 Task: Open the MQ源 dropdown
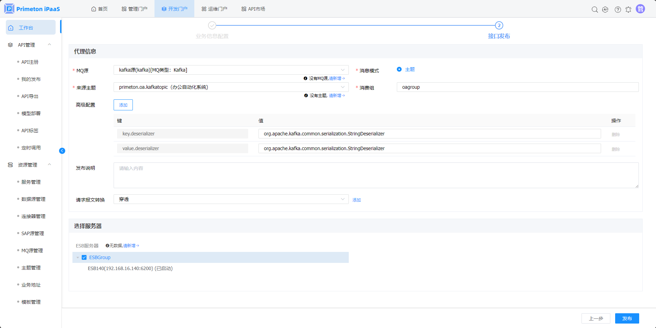[x=231, y=70]
